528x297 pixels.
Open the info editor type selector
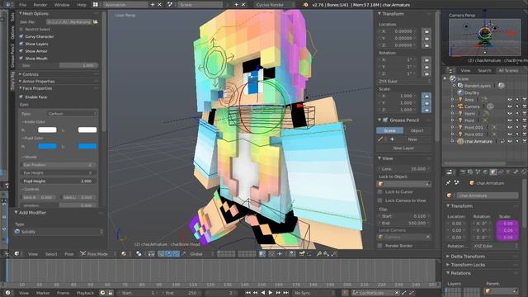tap(8, 5)
